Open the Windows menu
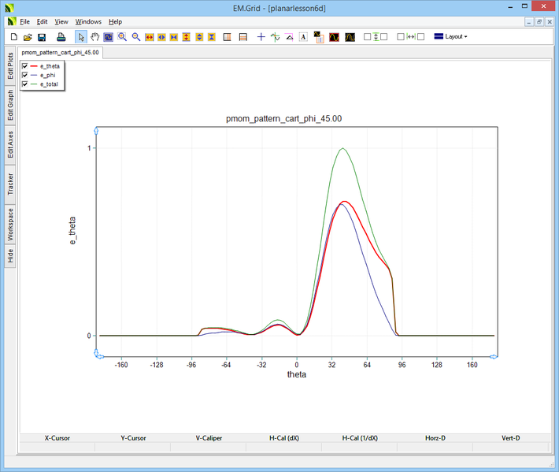 coord(88,22)
